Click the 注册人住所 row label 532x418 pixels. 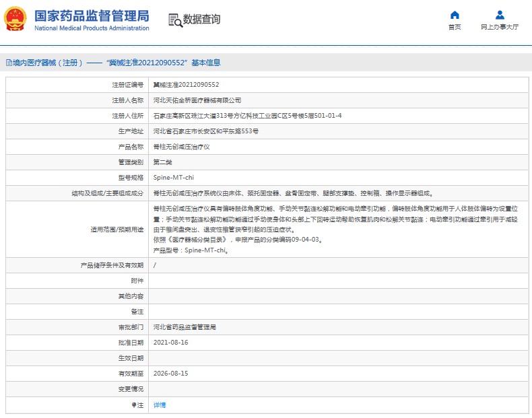[x=128, y=116]
